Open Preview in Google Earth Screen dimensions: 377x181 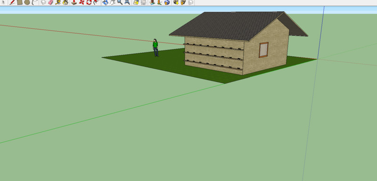coord(167,2)
